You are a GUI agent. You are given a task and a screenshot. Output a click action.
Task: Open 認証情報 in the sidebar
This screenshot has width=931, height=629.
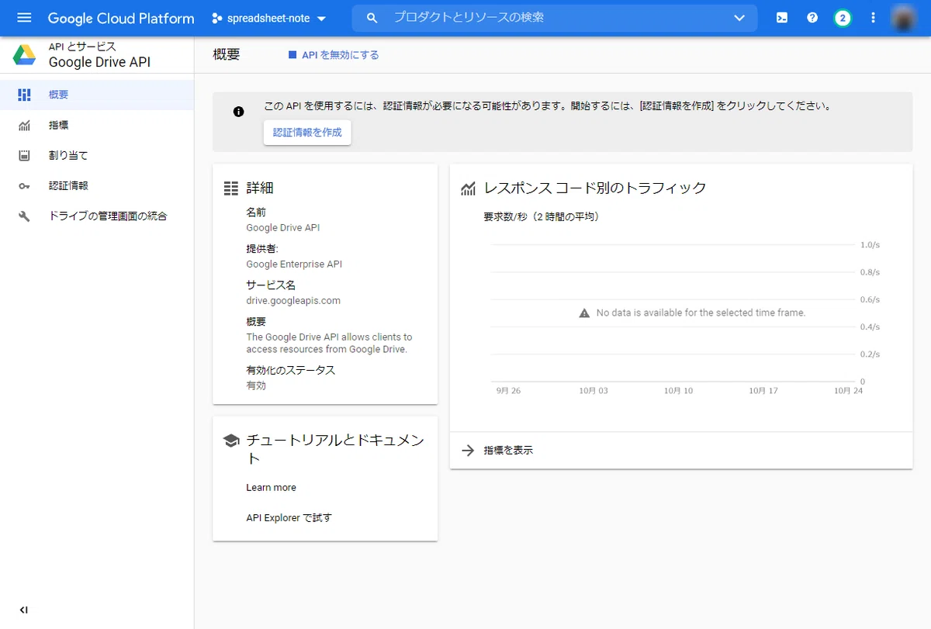click(x=97, y=186)
